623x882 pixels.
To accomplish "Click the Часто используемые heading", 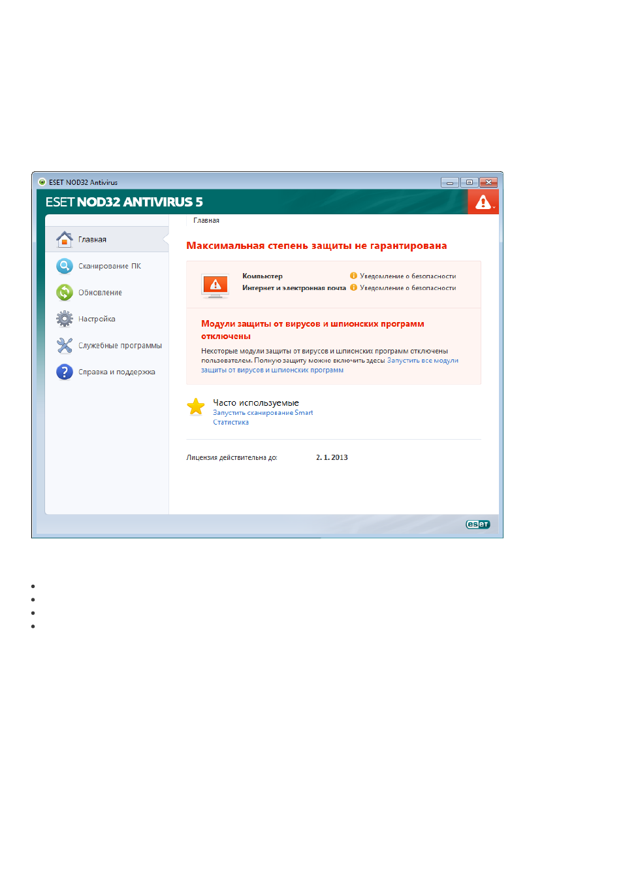I will (x=256, y=403).
